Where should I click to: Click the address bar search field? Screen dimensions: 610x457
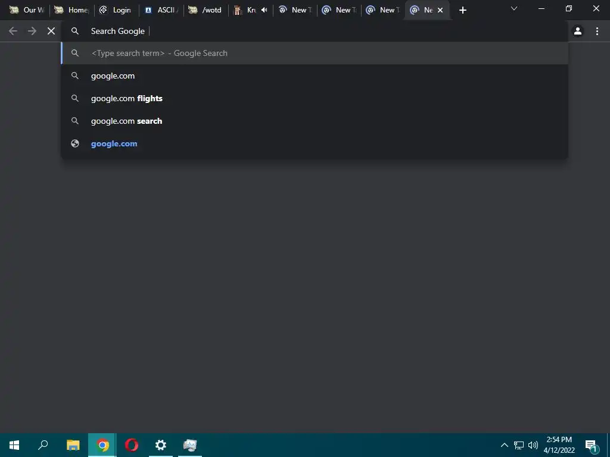pos(315,31)
